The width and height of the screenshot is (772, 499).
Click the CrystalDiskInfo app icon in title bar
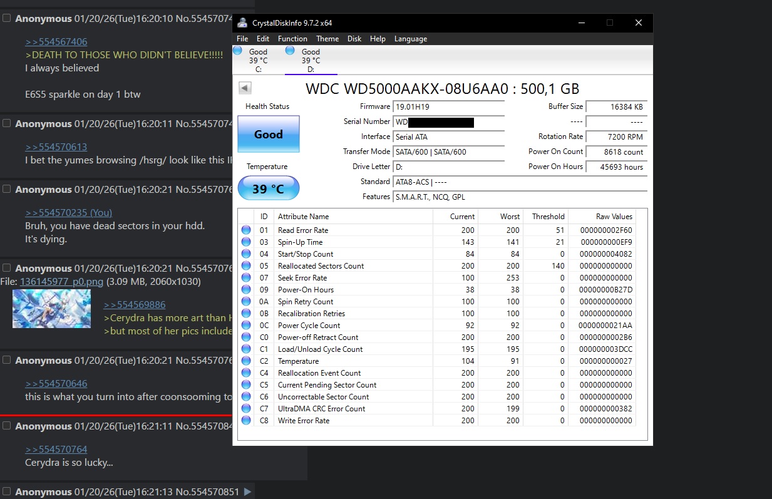tap(242, 23)
